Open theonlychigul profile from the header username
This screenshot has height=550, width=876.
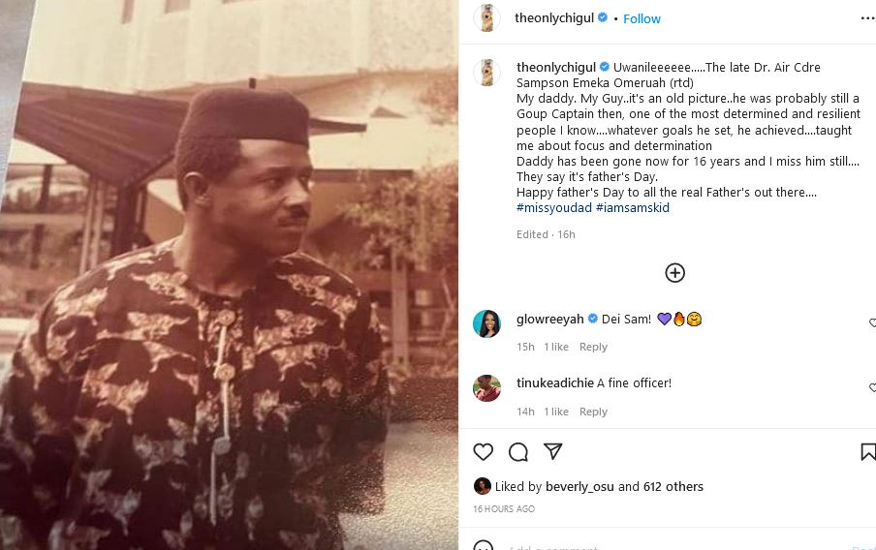[553, 18]
